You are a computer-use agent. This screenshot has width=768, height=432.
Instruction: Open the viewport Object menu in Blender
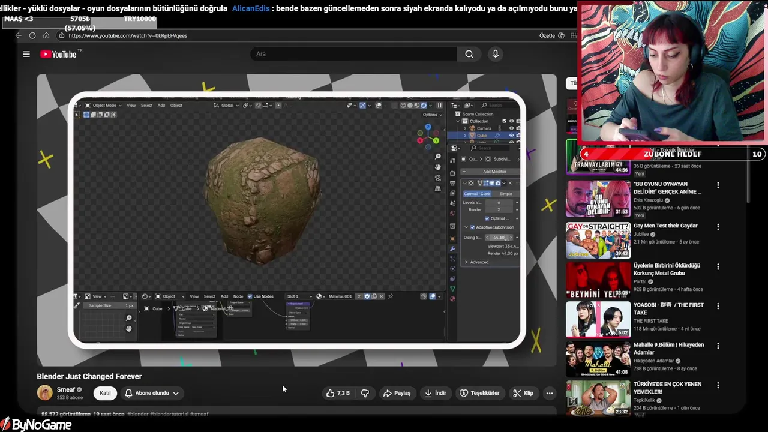tap(176, 106)
